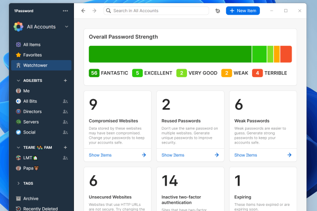Click the Me vault avatar icon
This screenshot has width=317, height=211.
tap(18, 91)
